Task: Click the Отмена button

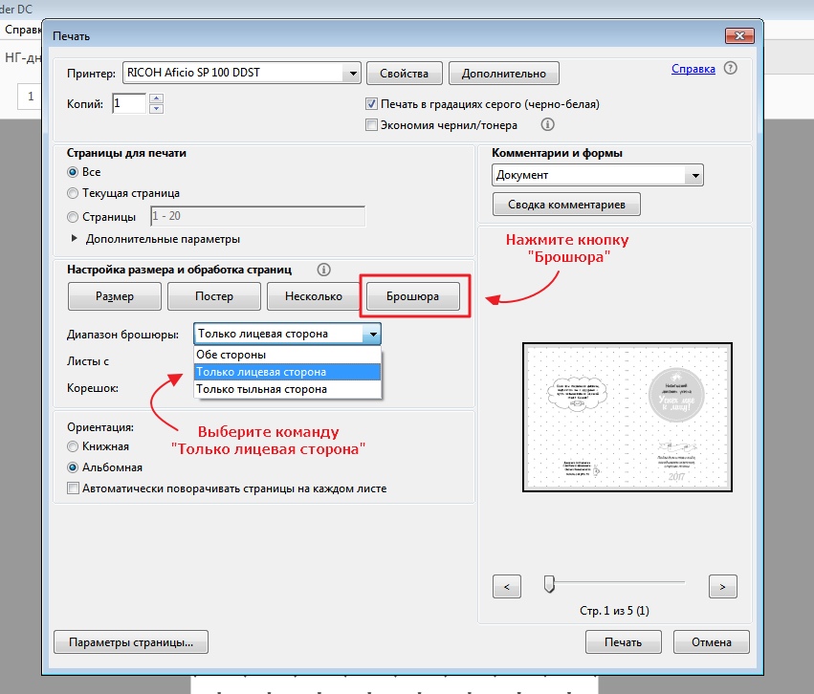Action: coord(712,642)
